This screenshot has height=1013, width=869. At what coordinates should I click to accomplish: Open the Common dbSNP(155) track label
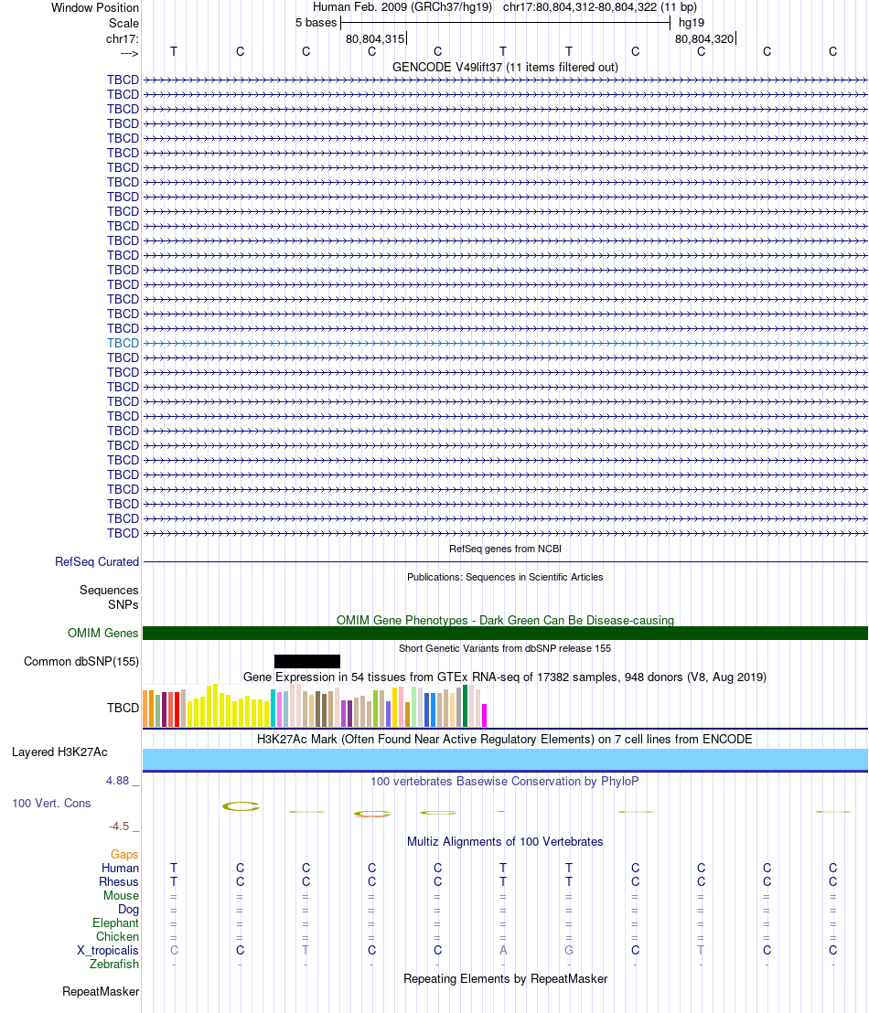click(x=81, y=662)
